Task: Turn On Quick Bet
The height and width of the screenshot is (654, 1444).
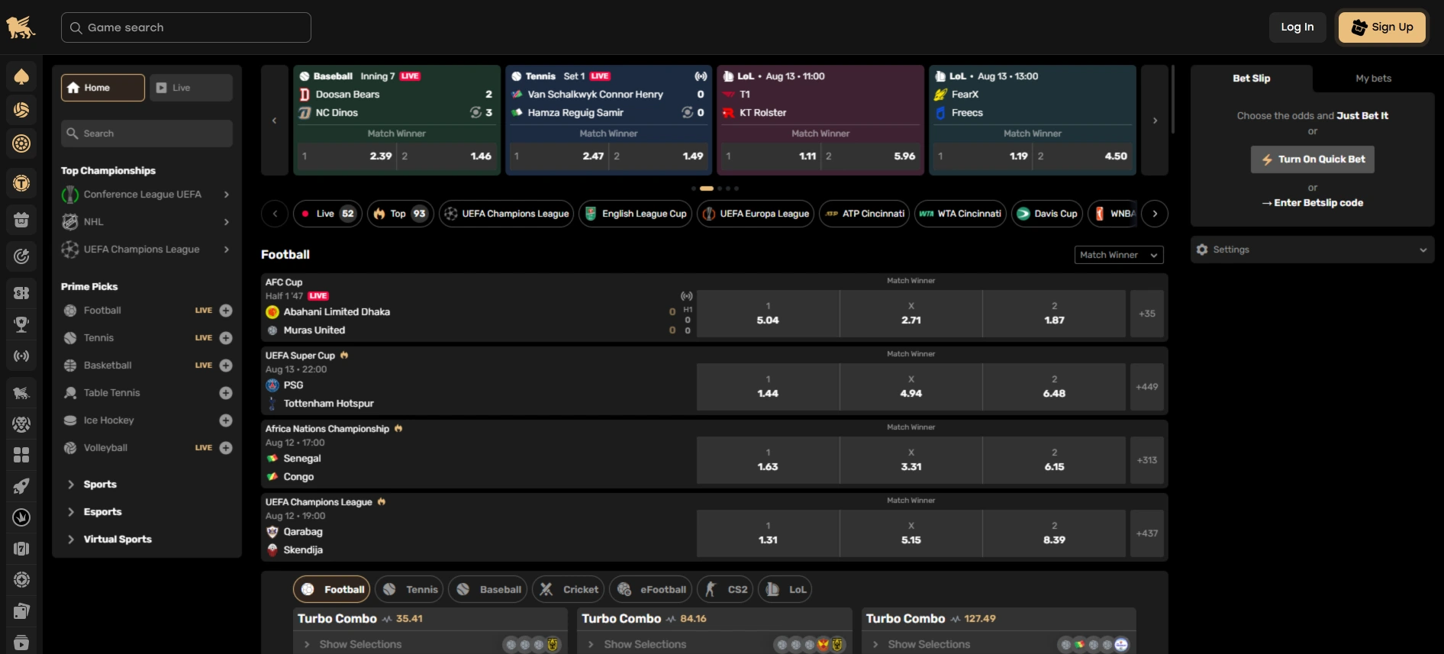Action: pos(1313,159)
